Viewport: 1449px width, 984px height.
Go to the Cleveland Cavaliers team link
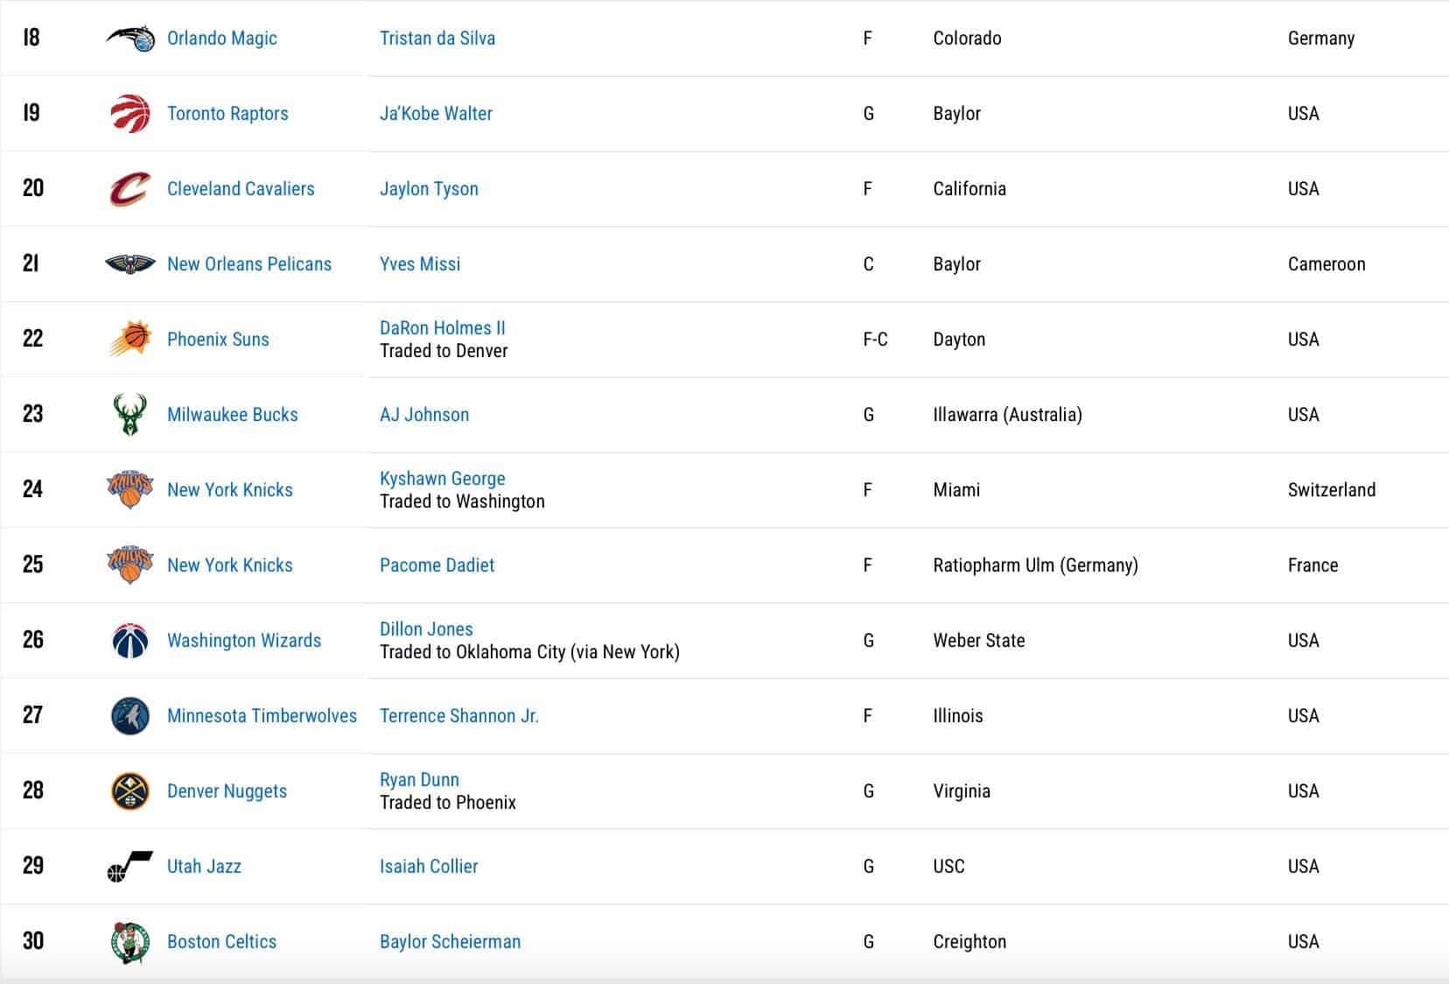(241, 189)
